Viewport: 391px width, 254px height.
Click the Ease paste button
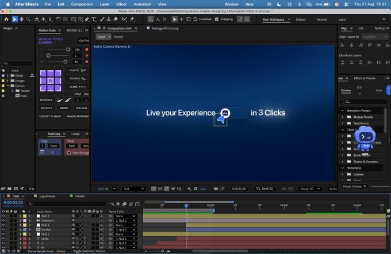pos(72,146)
